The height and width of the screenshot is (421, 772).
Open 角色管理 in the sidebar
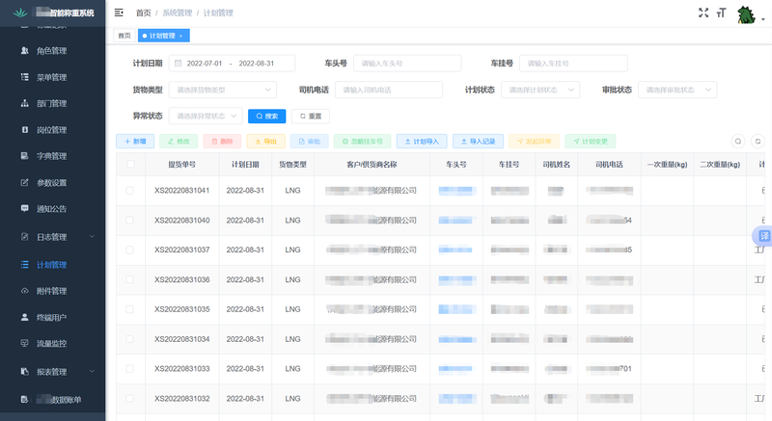[51, 51]
